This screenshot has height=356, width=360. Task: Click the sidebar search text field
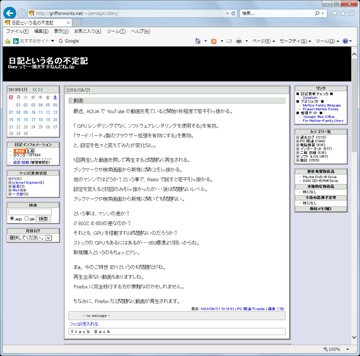pyautogui.click(x=30, y=211)
